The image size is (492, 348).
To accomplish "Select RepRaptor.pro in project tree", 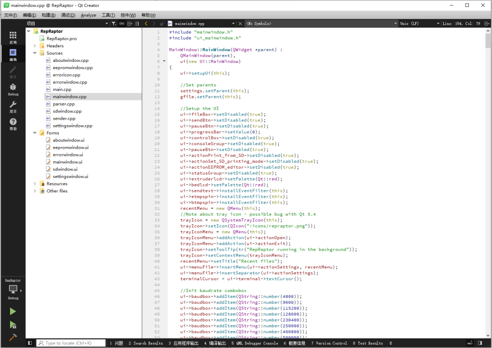I will (x=61, y=39).
